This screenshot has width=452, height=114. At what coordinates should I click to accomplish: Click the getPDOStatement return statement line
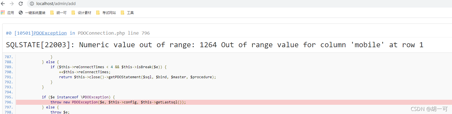pos(137,77)
